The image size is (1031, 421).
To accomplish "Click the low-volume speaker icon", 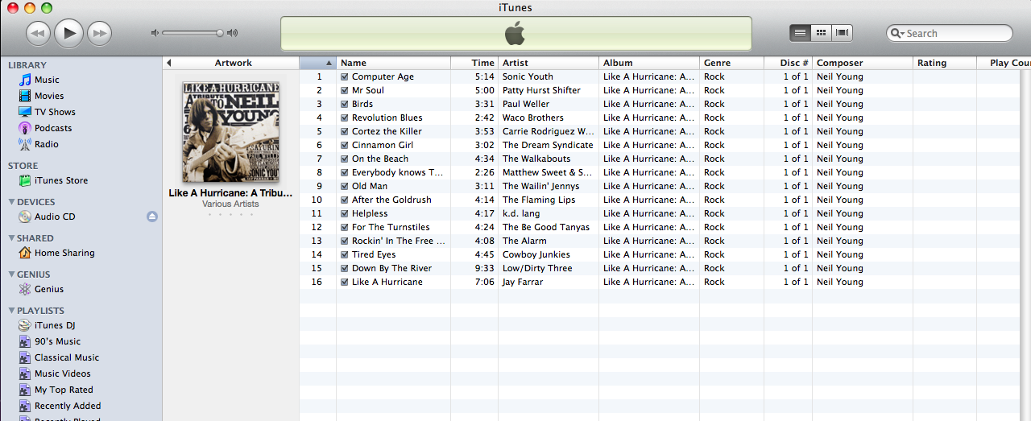I will pyautogui.click(x=155, y=33).
